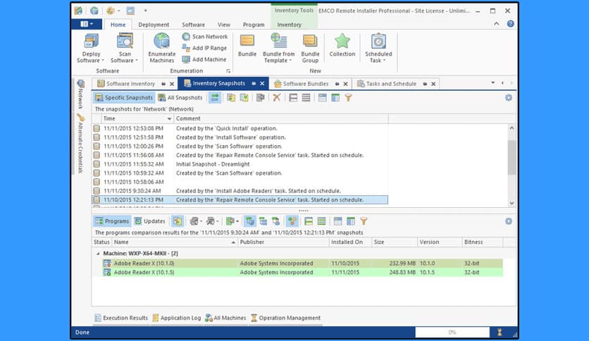Open the application file menu button
Viewport: 589px width, 341px height.
click(87, 24)
